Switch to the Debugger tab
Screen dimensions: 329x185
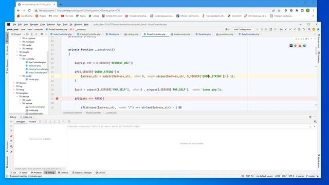click(x=21, y=122)
